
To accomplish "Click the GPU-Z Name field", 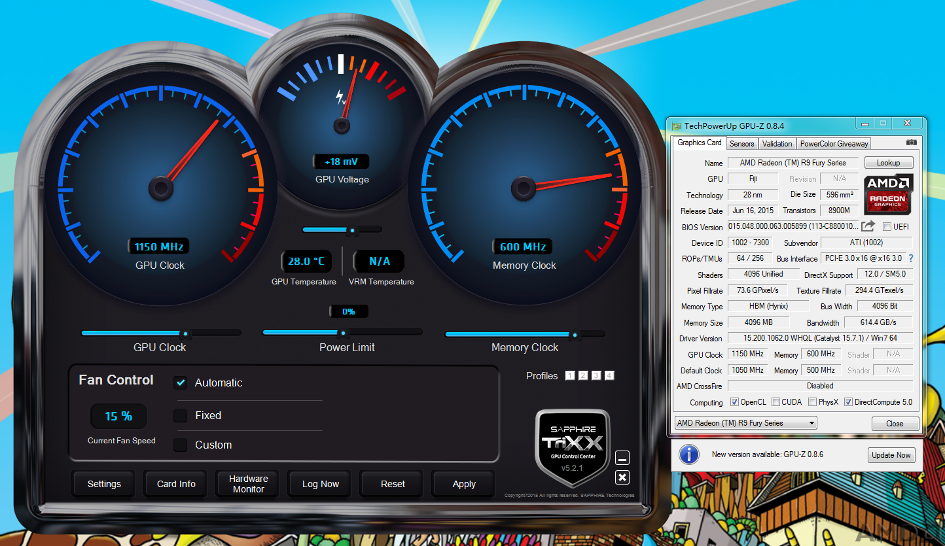I will pos(793,163).
